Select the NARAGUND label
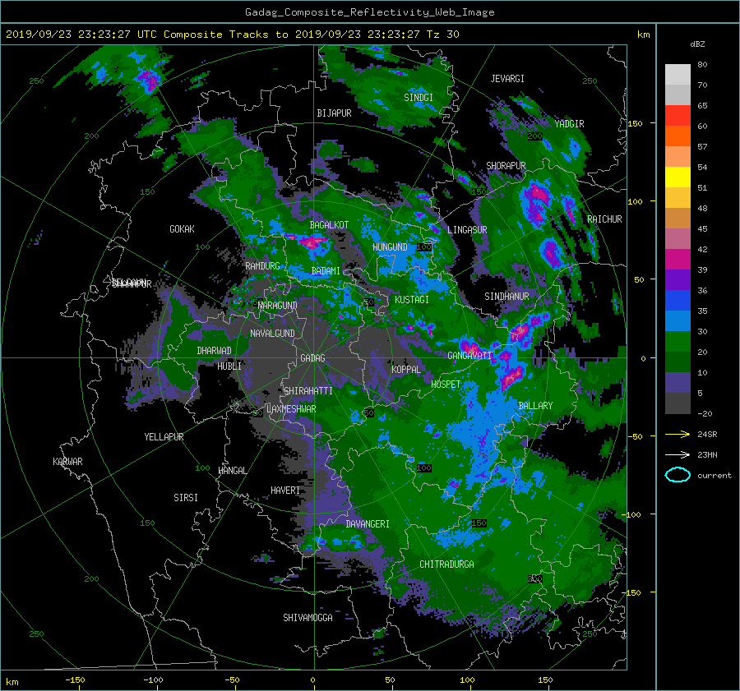This screenshot has width=740, height=691. click(278, 306)
